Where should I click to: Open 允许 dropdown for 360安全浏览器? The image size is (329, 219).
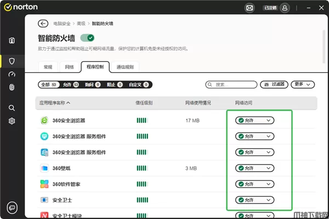pos(254,120)
